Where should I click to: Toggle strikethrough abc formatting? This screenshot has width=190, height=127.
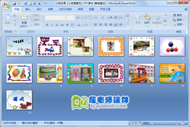pyautogui.click(x=62, y=25)
